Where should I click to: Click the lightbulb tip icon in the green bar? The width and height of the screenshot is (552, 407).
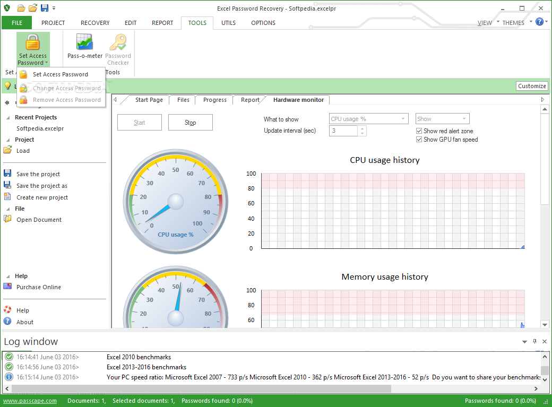7,86
